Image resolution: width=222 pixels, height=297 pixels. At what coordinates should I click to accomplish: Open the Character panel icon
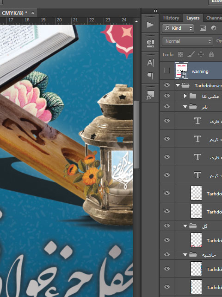[x=150, y=63]
